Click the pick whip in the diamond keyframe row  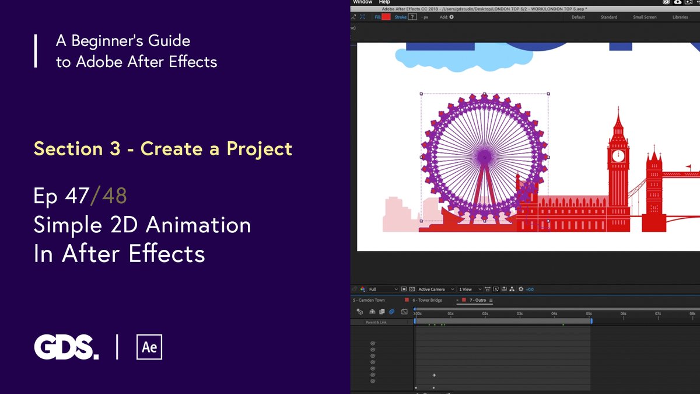click(x=373, y=375)
